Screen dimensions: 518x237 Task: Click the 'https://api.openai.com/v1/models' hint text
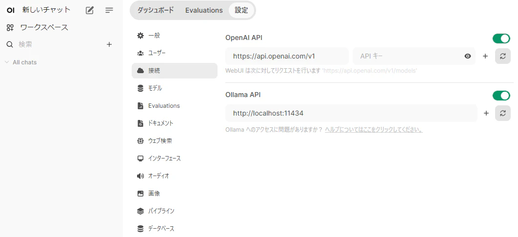[369, 71]
